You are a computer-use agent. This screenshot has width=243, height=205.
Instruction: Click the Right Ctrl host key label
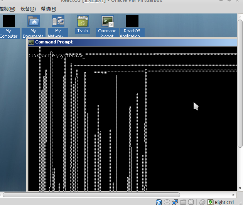(224, 202)
